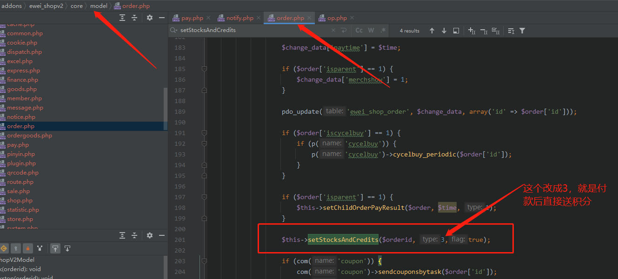The width and height of the screenshot is (618, 279).
Task: Toggle show constants in Structure panel
Action: coord(4,248)
